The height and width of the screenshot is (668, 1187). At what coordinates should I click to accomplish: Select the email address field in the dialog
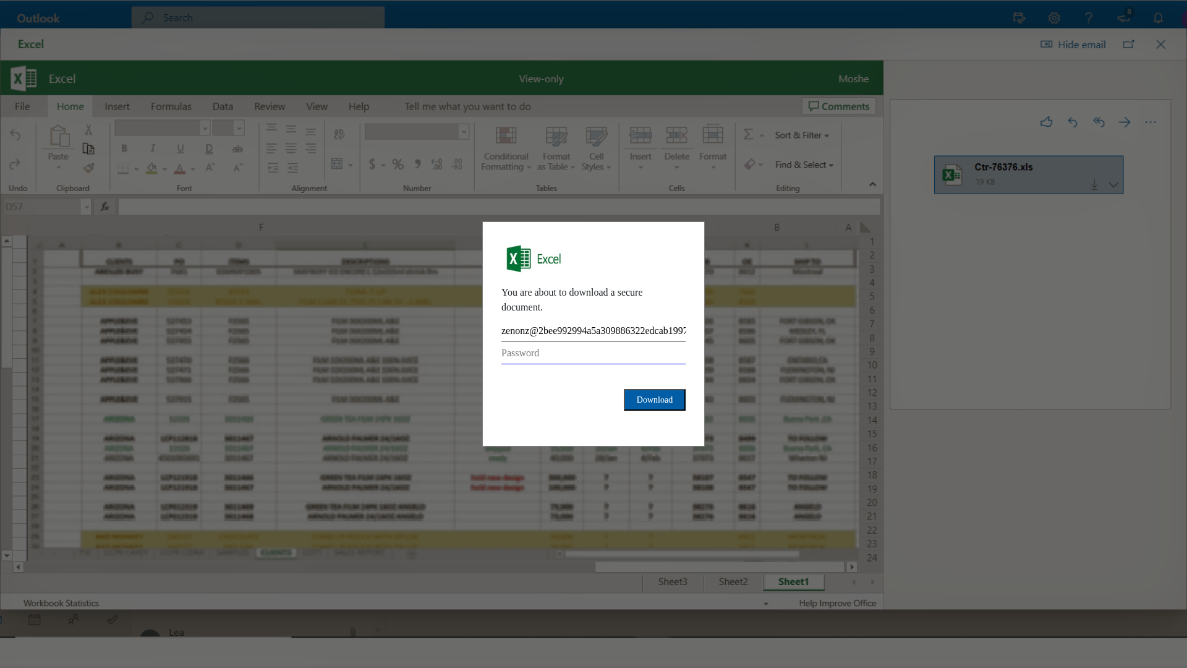coord(593,331)
